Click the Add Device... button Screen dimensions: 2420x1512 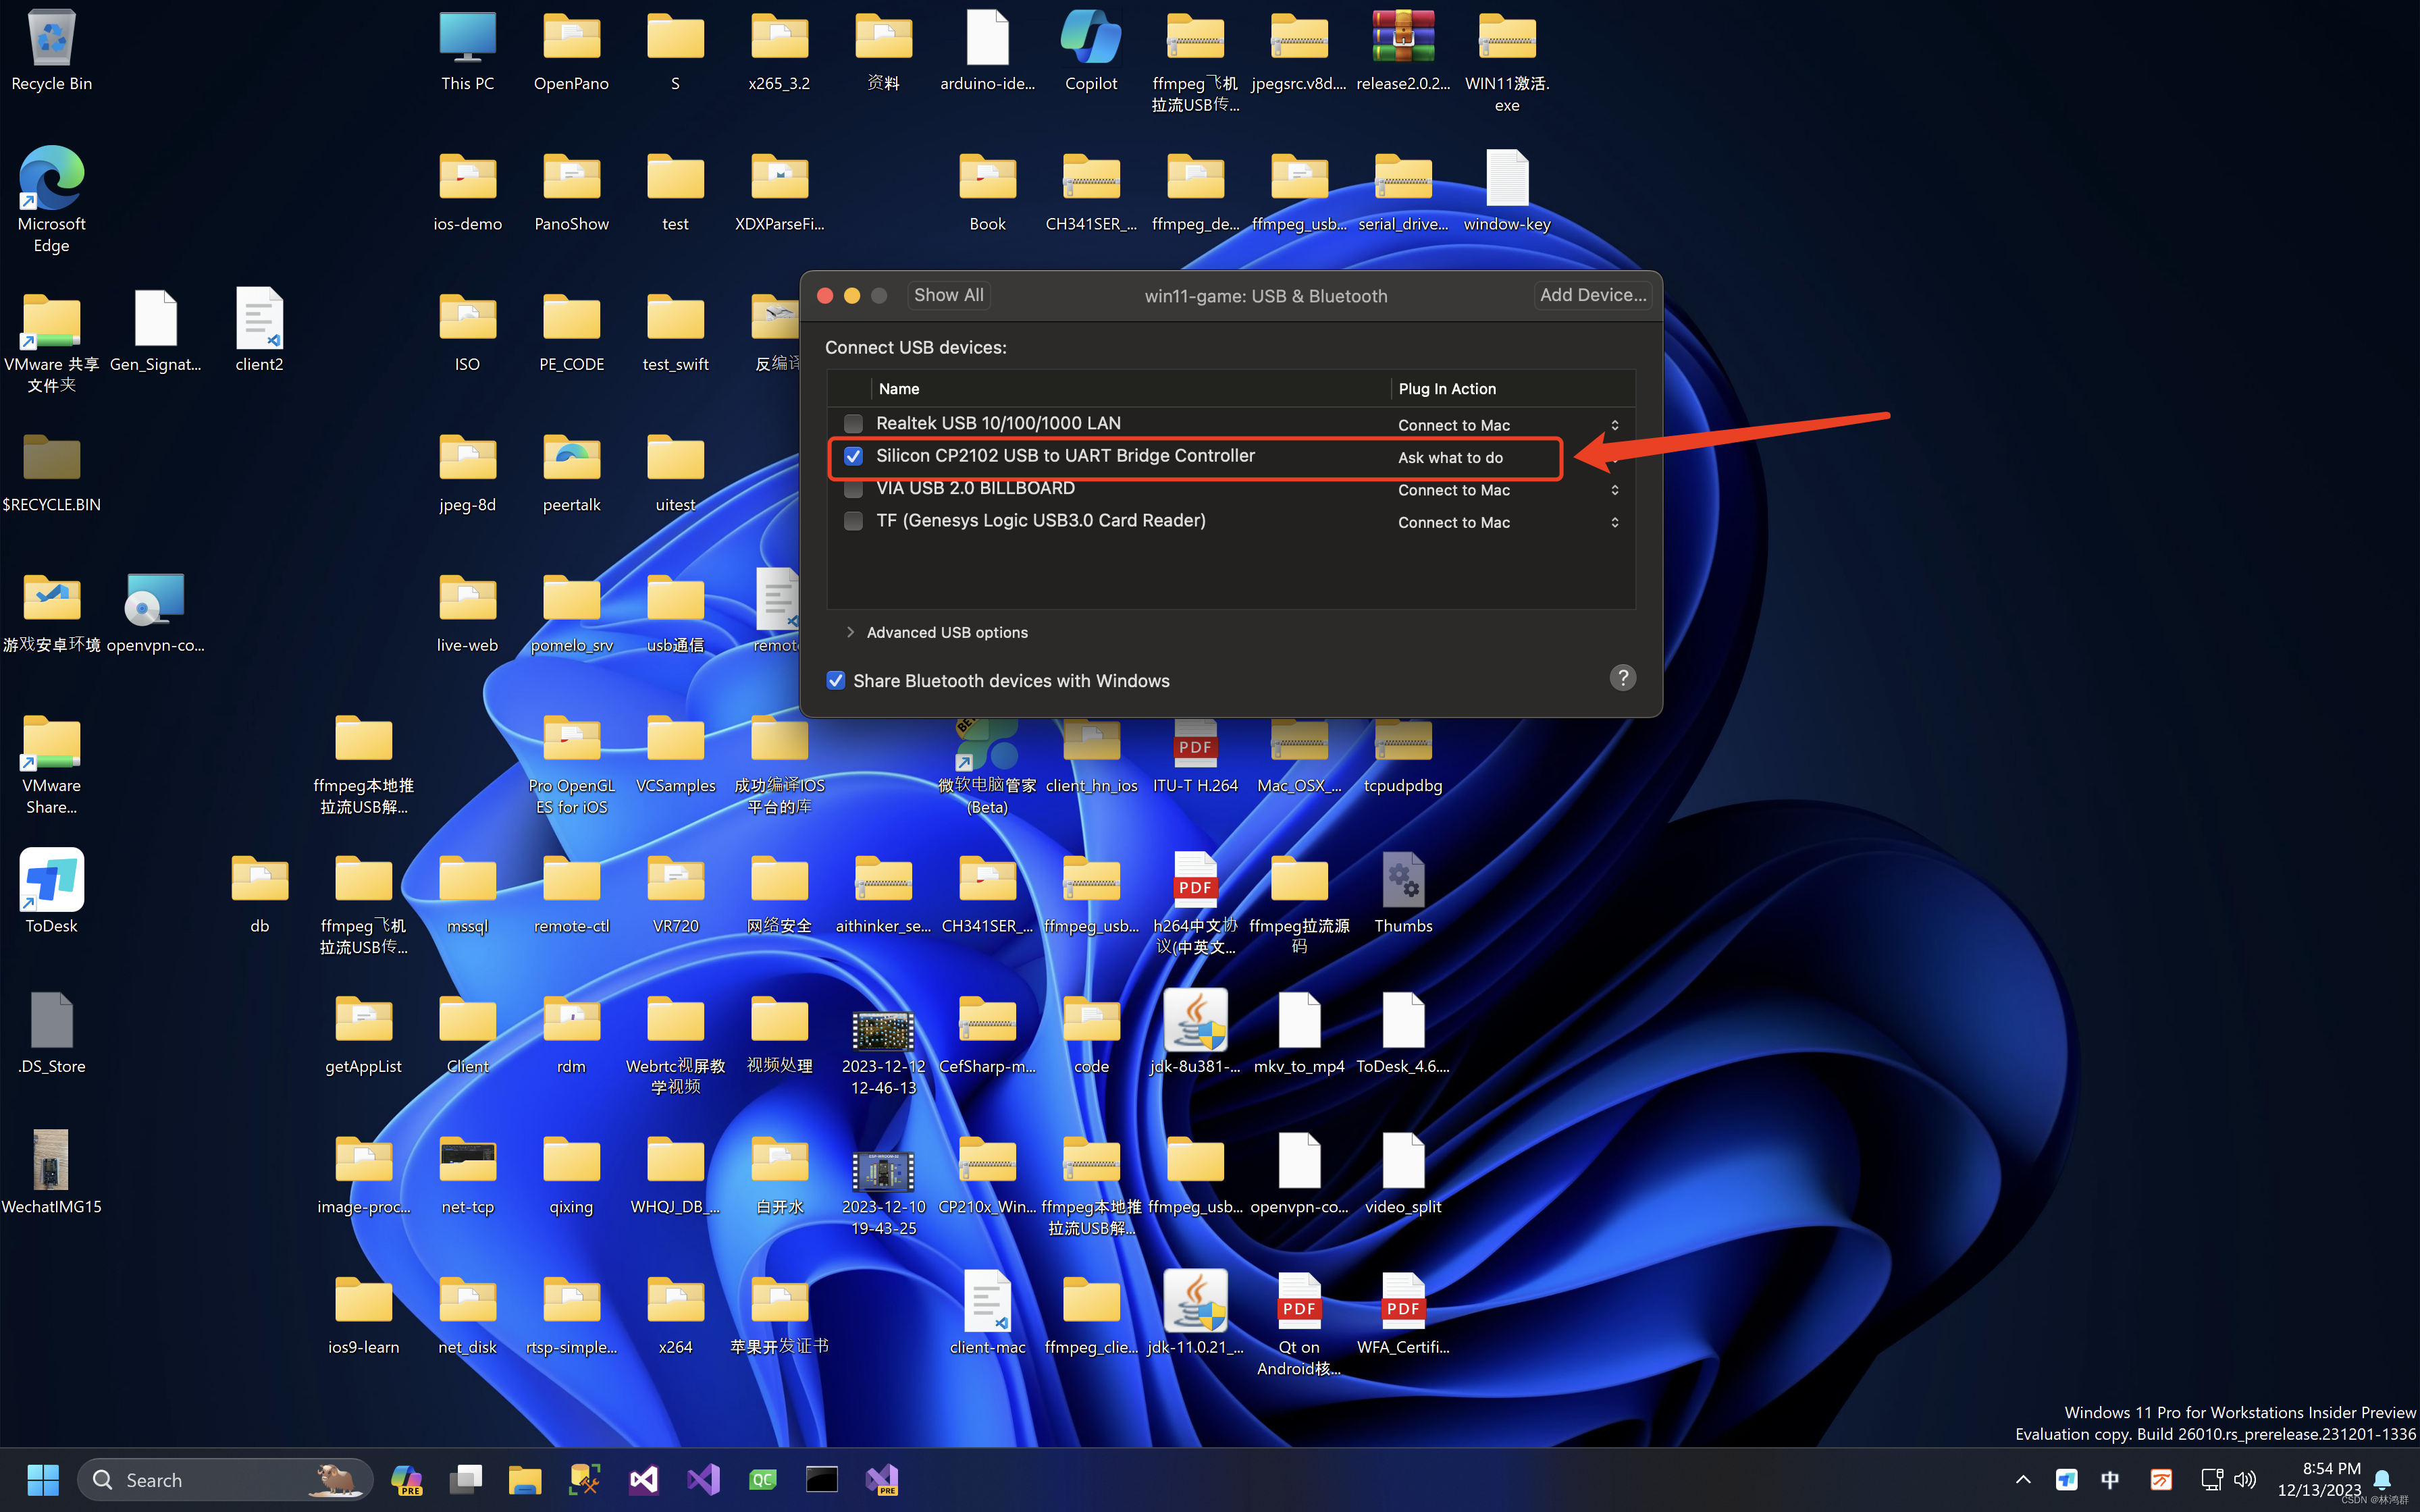(1592, 295)
